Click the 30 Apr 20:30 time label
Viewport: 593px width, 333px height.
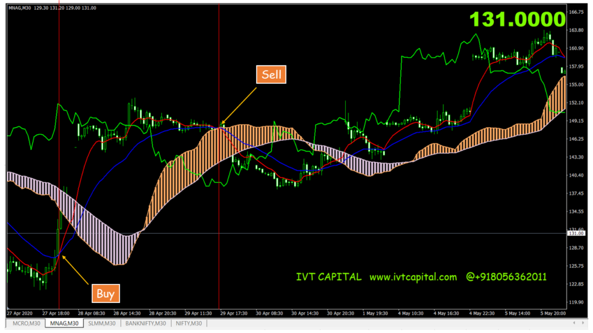click(x=341, y=313)
